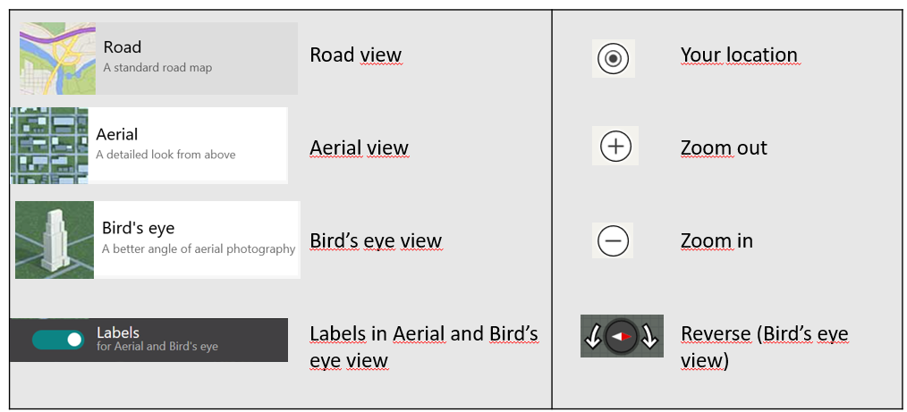Click 'Labels for Aerial and Bird's eye' text
The height and width of the screenshot is (412, 907).
click(157, 340)
